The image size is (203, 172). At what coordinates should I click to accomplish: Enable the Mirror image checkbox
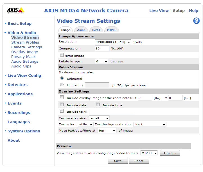62,55
